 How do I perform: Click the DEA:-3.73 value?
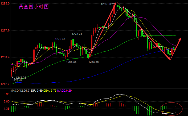point(50,91)
